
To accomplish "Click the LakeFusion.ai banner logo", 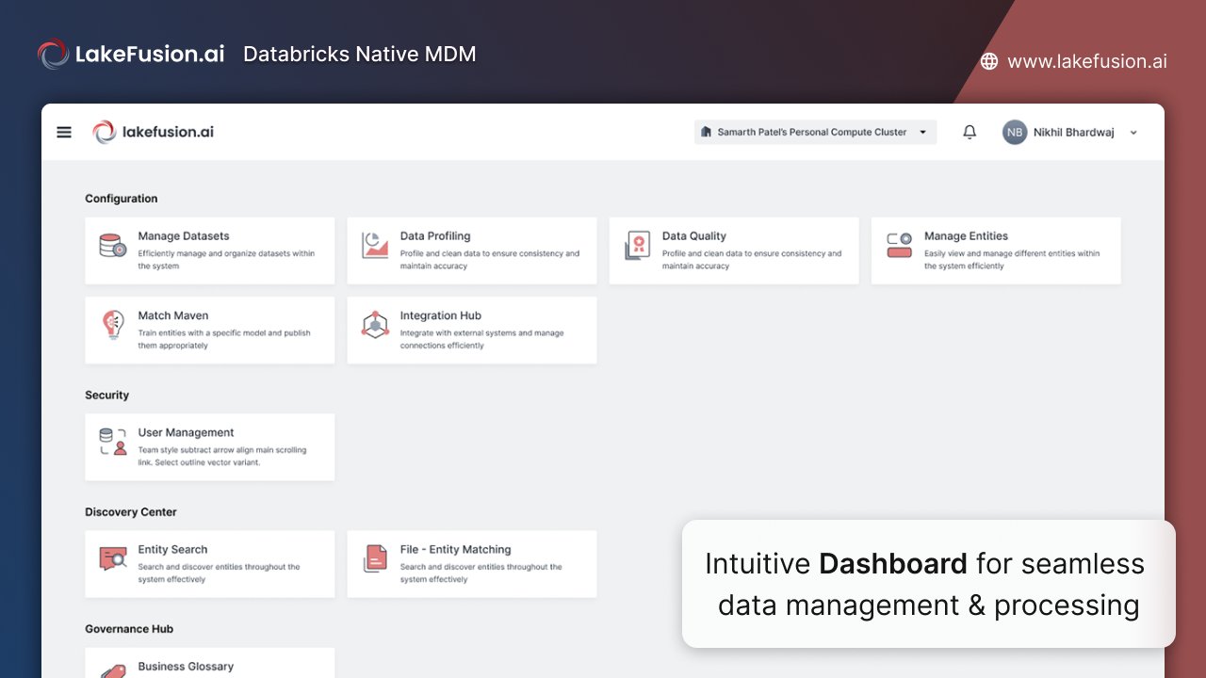I will coord(131,54).
